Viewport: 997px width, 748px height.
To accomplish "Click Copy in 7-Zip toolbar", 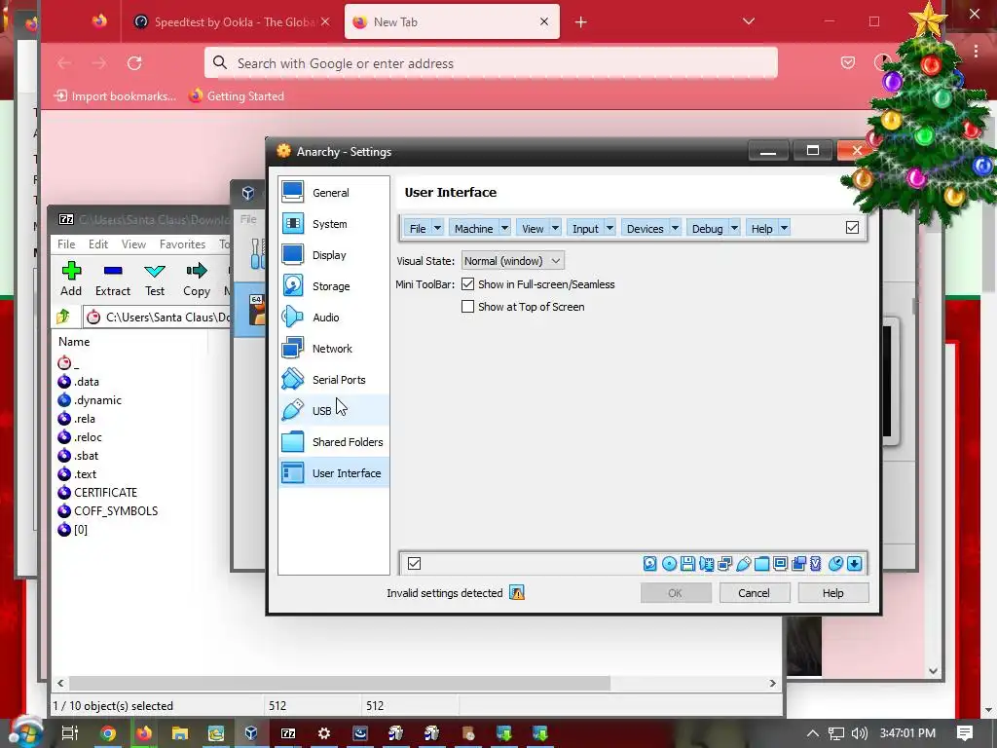I will (197, 280).
